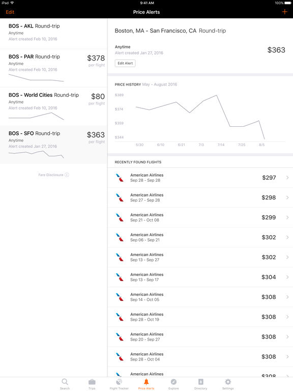
Task: Select the BOS - AKL Round-trip alert
Action: (53, 34)
